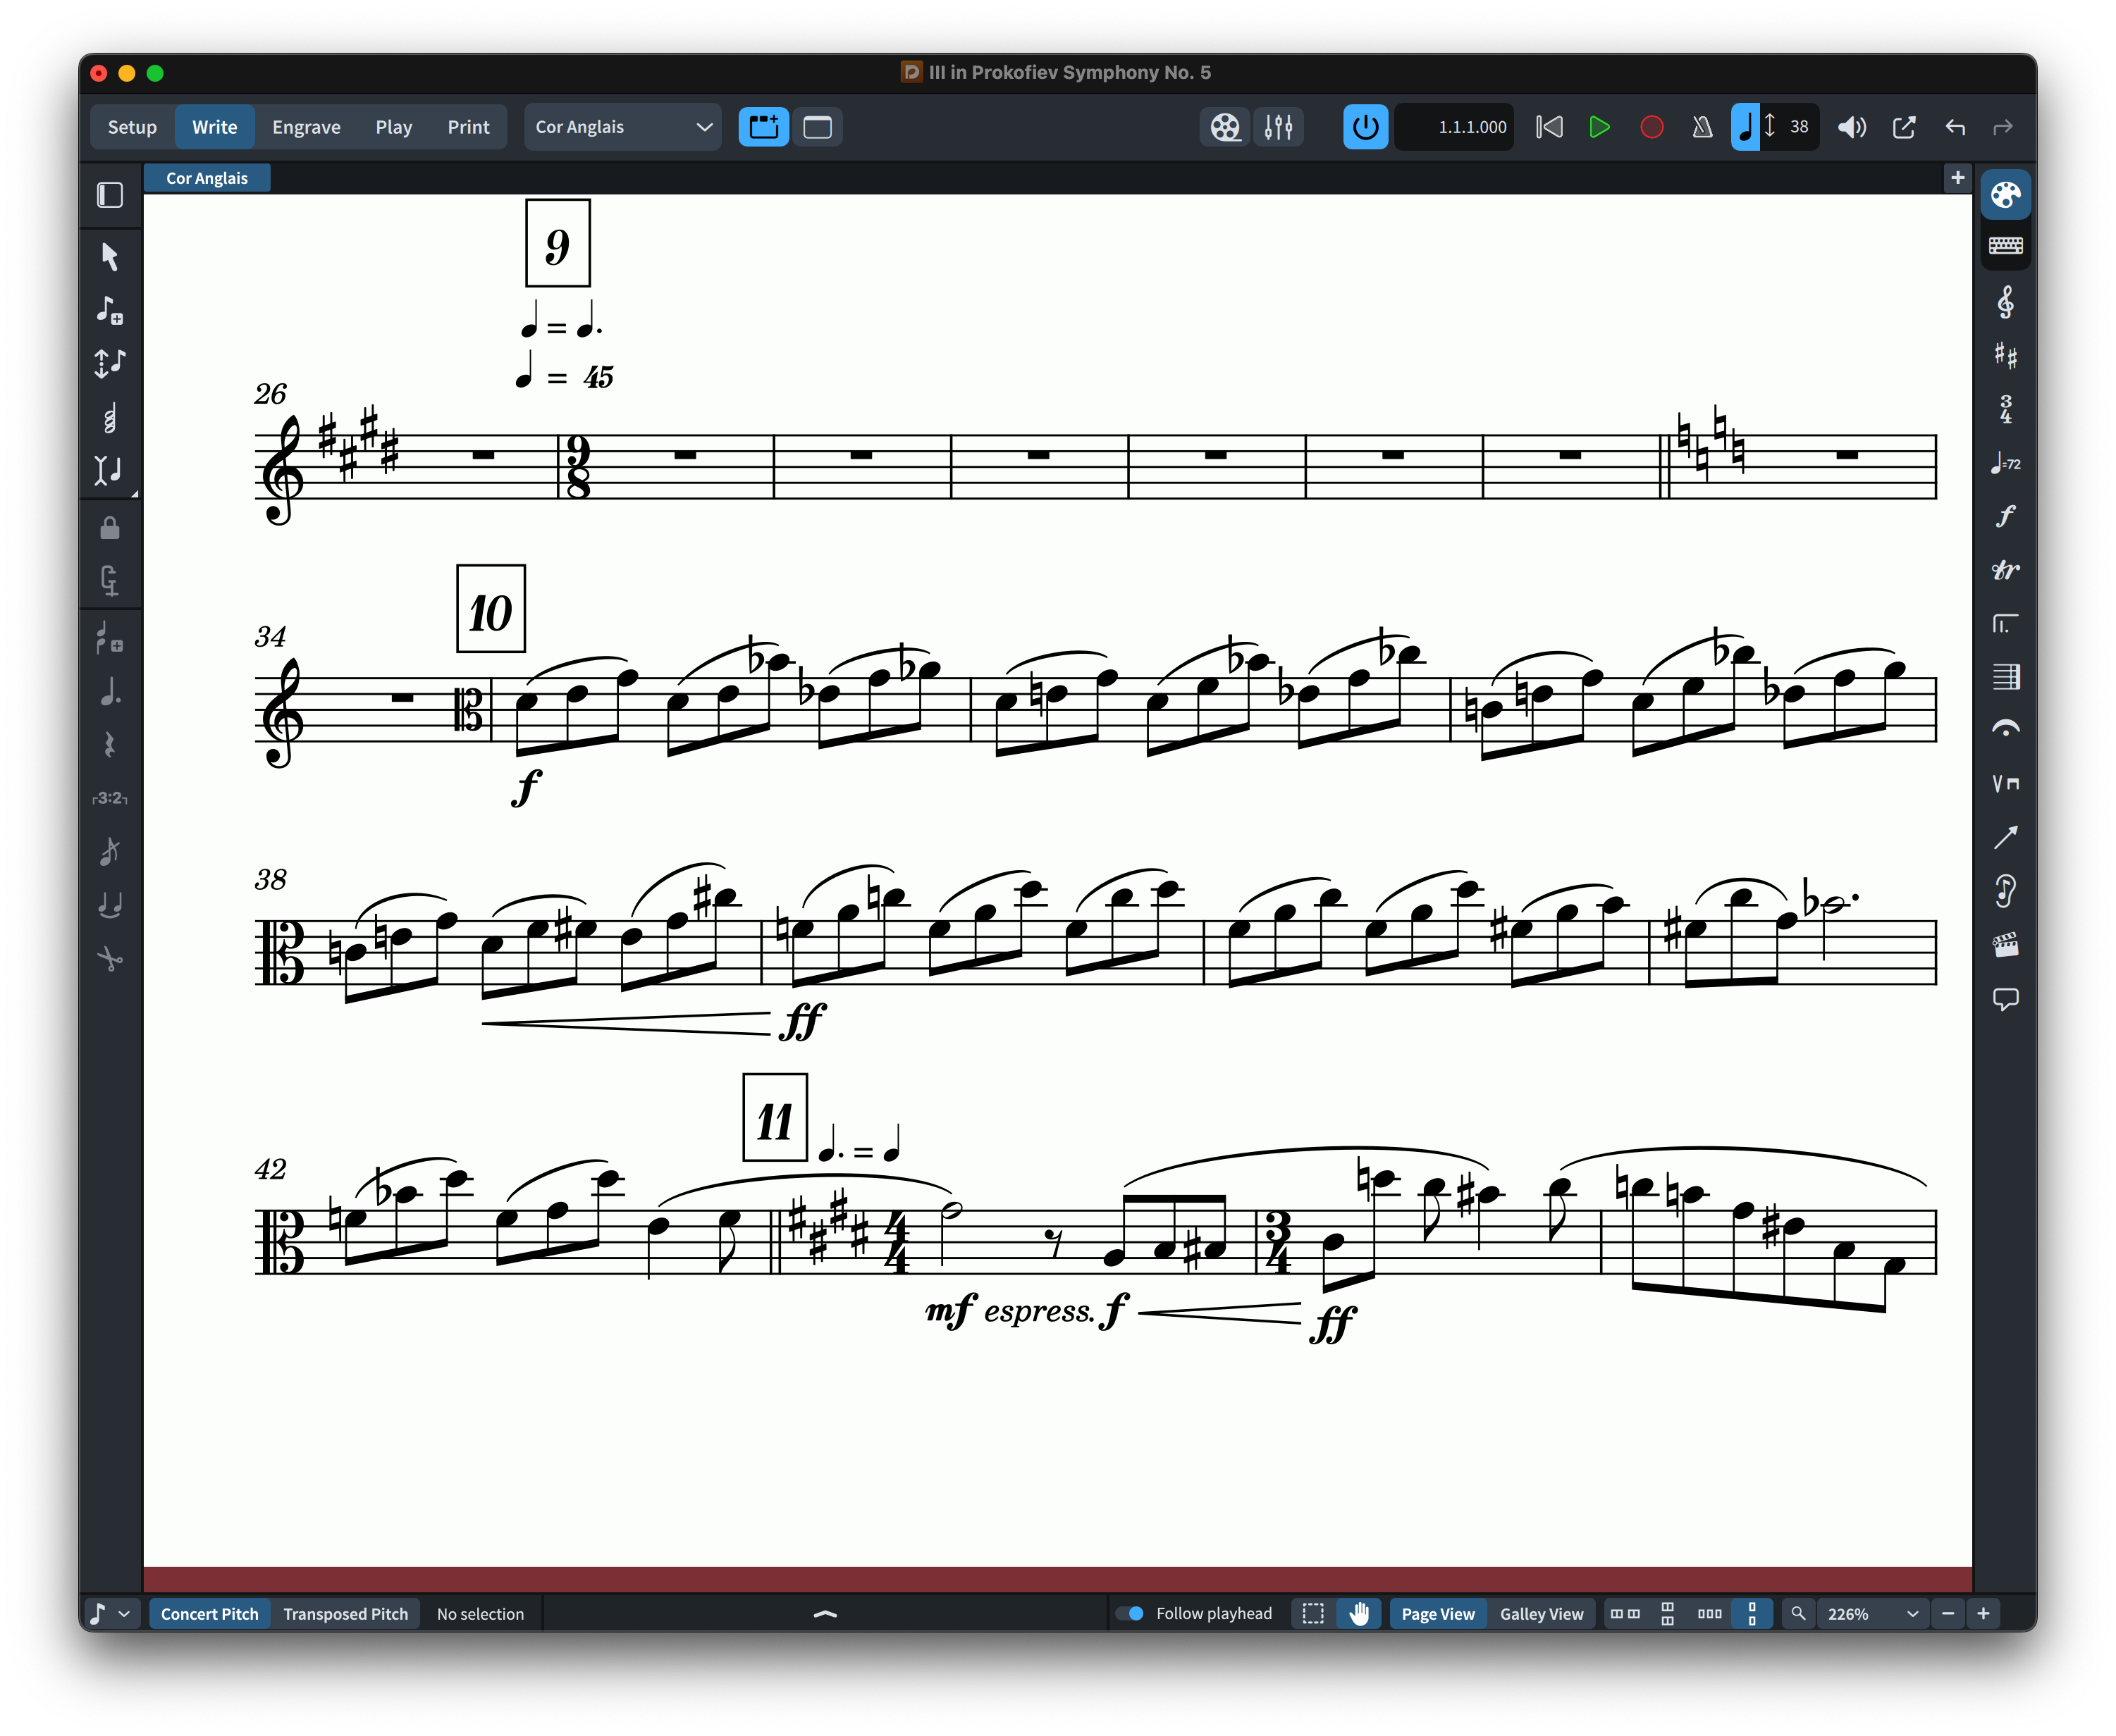Open the clefs panel
The width and height of the screenshot is (2116, 1736).
click(2005, 302)
